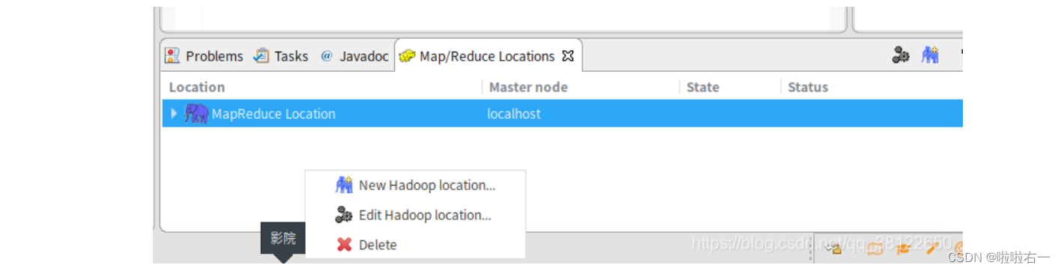Select Delete in the context menu
Viewport: 1061px width, 271px height.
(378, 245)
